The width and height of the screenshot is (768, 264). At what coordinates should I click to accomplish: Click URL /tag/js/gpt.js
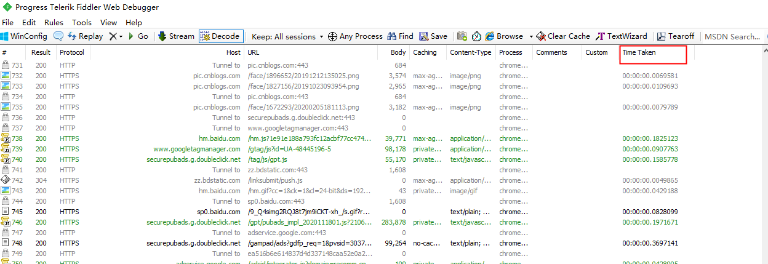point(269,159)
